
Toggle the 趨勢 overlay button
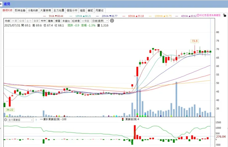[50, 21]
